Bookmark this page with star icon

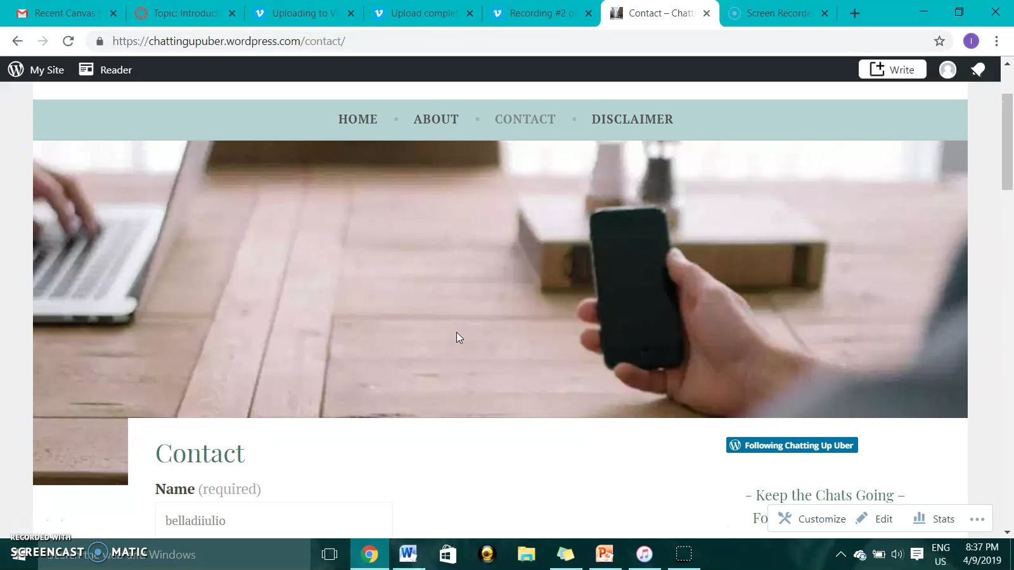click(x=939, y=41)
